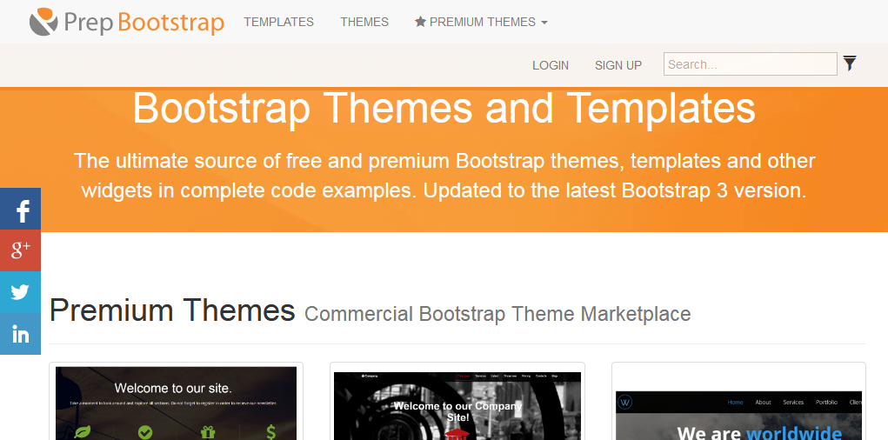Click the green checkmark icon in first theme
Viewport: 888px width, 440px height.
point(145,433)
